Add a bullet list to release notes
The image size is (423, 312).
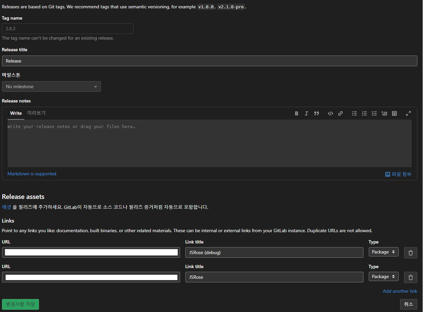tap(354, 113)
